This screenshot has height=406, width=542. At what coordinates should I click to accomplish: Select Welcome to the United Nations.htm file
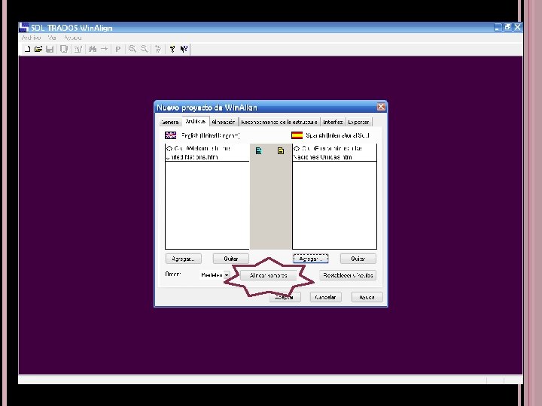tap(207, 153)
